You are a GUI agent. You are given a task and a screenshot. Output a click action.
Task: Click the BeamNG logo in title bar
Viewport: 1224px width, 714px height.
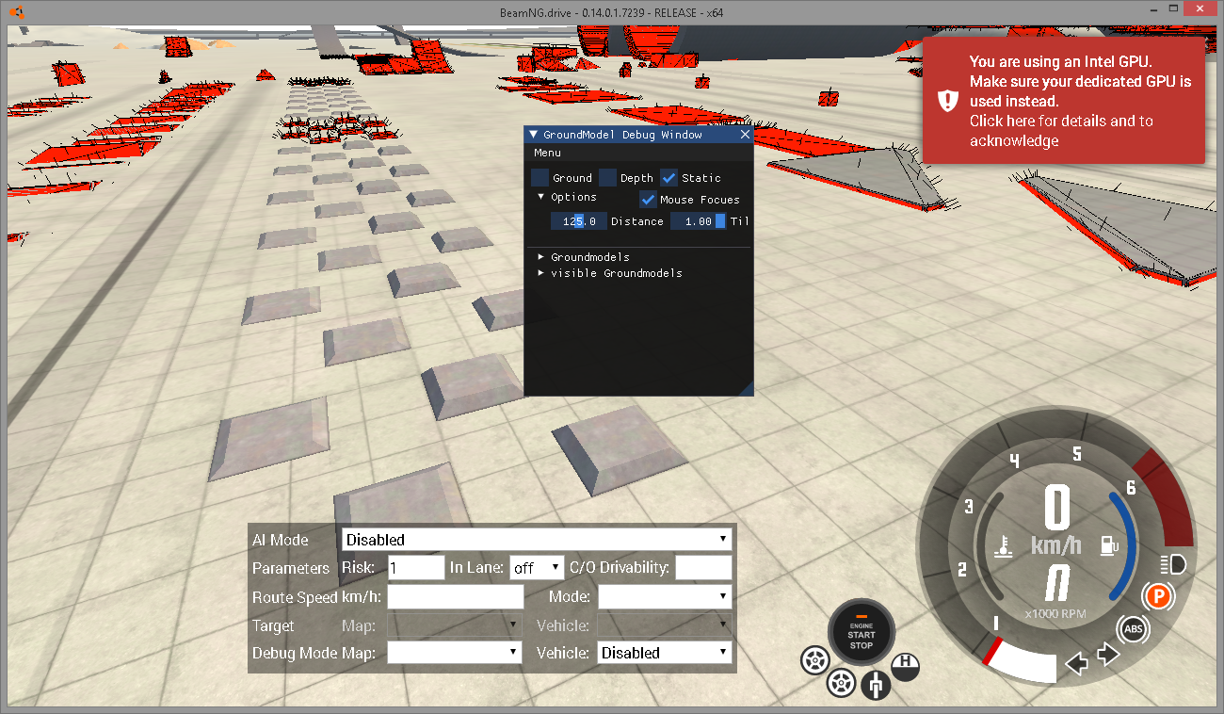coord(18,12)
